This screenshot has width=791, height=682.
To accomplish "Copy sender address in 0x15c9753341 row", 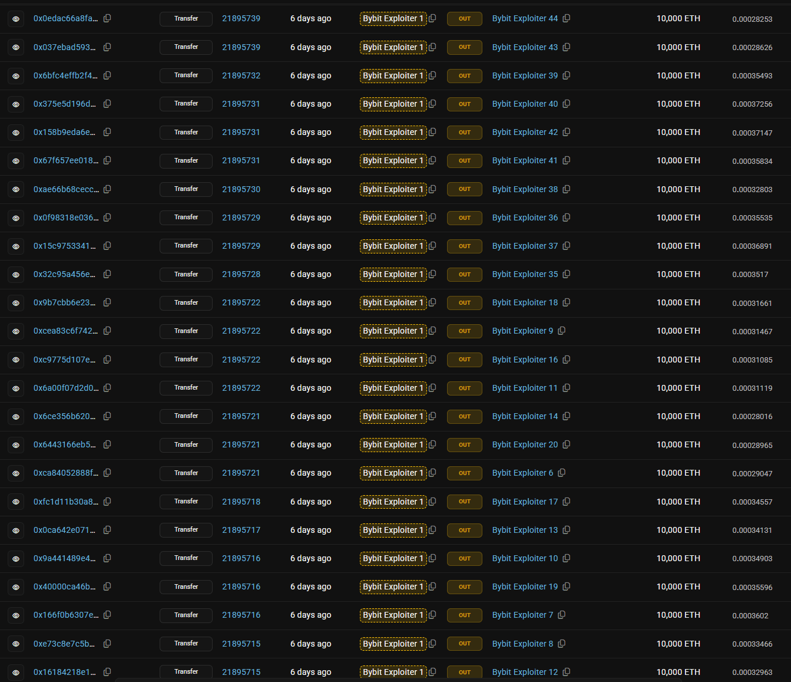I will click(x=432, y=246).
